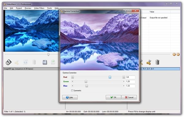Click the Blue value field showing 1,33
Image resolution: width=184 pixels, height=117 pixels.
tap(130, 86)
